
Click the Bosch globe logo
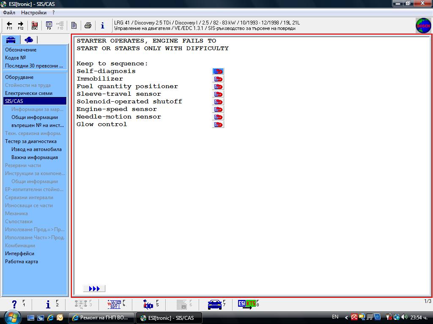[x=423, y=26]
